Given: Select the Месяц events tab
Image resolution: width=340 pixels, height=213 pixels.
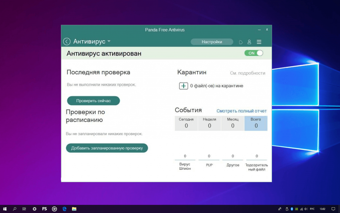Looking at the screenshot, I should click(x=233, y=123).
